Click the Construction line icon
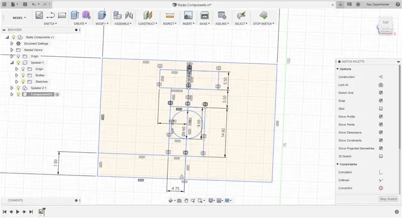 point(381,77)
